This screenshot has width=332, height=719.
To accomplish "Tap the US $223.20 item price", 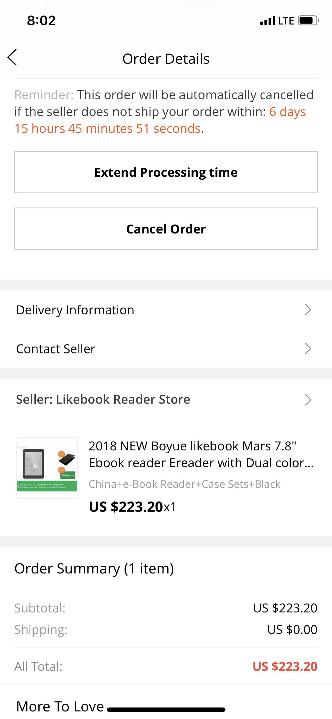I will [x=126, y=507].
